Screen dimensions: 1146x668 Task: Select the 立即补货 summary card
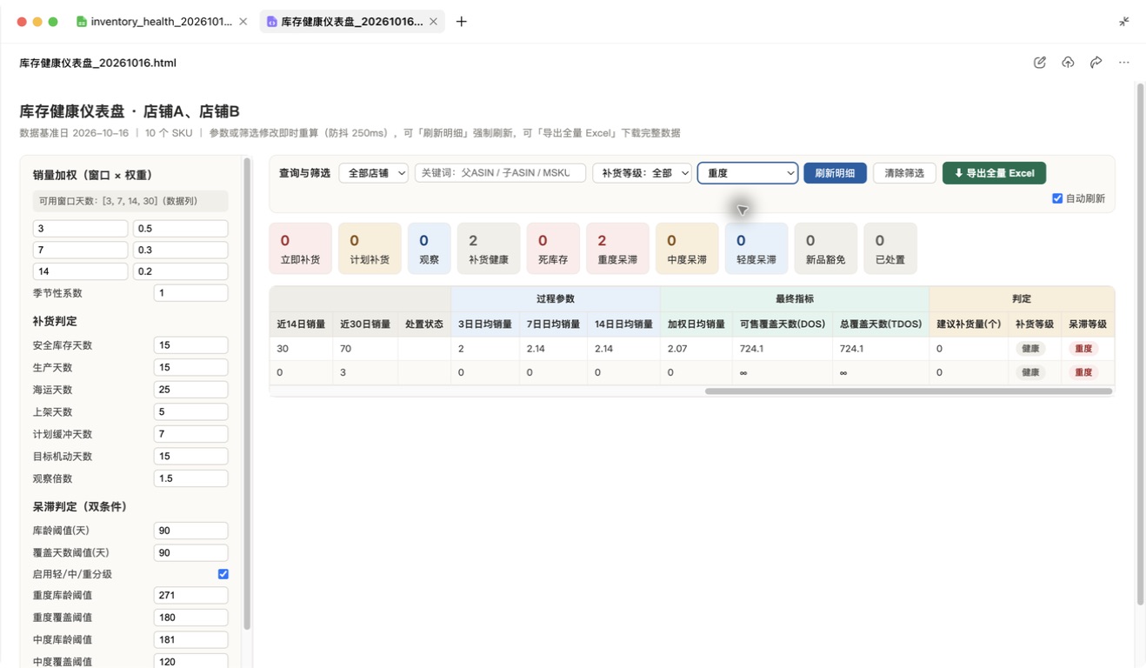[x=301, y=248]
